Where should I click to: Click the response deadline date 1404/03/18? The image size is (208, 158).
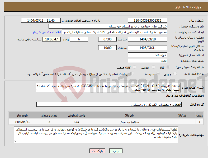[148, 39]
